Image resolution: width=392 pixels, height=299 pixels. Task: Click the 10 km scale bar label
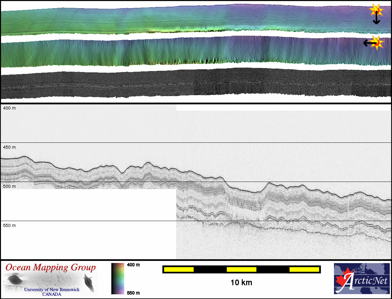(x=241, y=283)
